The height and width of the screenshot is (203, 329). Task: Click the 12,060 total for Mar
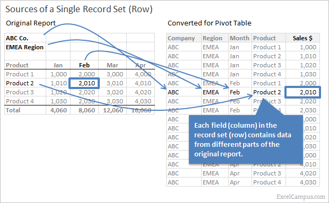pos(113,110)
